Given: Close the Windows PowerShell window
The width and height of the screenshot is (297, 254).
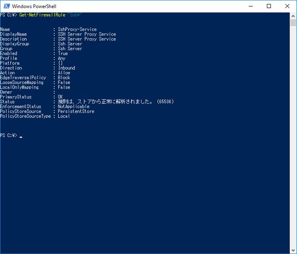Looking at the screenshot, I should click(287, 6).
